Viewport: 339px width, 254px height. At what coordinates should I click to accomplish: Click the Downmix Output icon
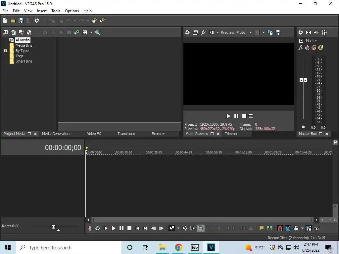coord(309,32)
